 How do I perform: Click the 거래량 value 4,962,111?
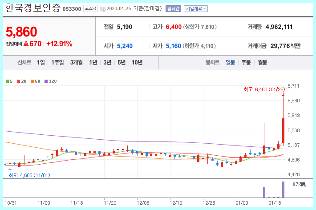click(x=279, y=27)
